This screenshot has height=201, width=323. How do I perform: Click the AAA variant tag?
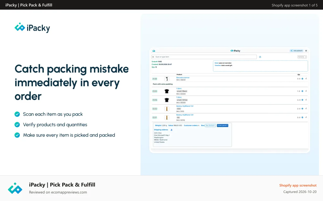tap(179, 109)
